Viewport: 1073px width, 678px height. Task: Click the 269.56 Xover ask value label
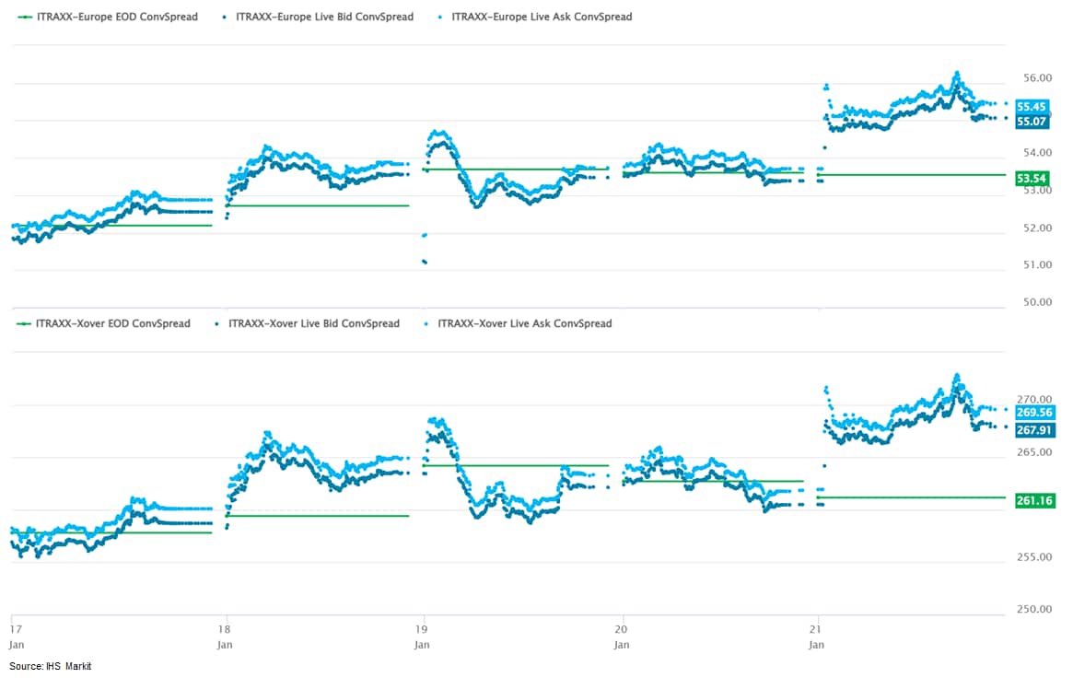coord(1034,413)
